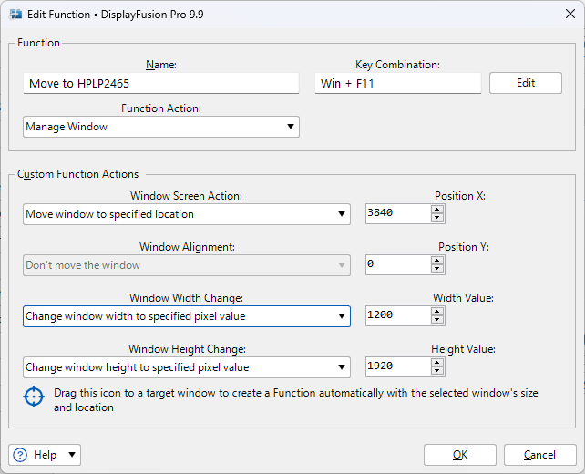Open the Window Width Change dropdown
The height and width of the screenshot is (474, 585).
pos(186,316)
